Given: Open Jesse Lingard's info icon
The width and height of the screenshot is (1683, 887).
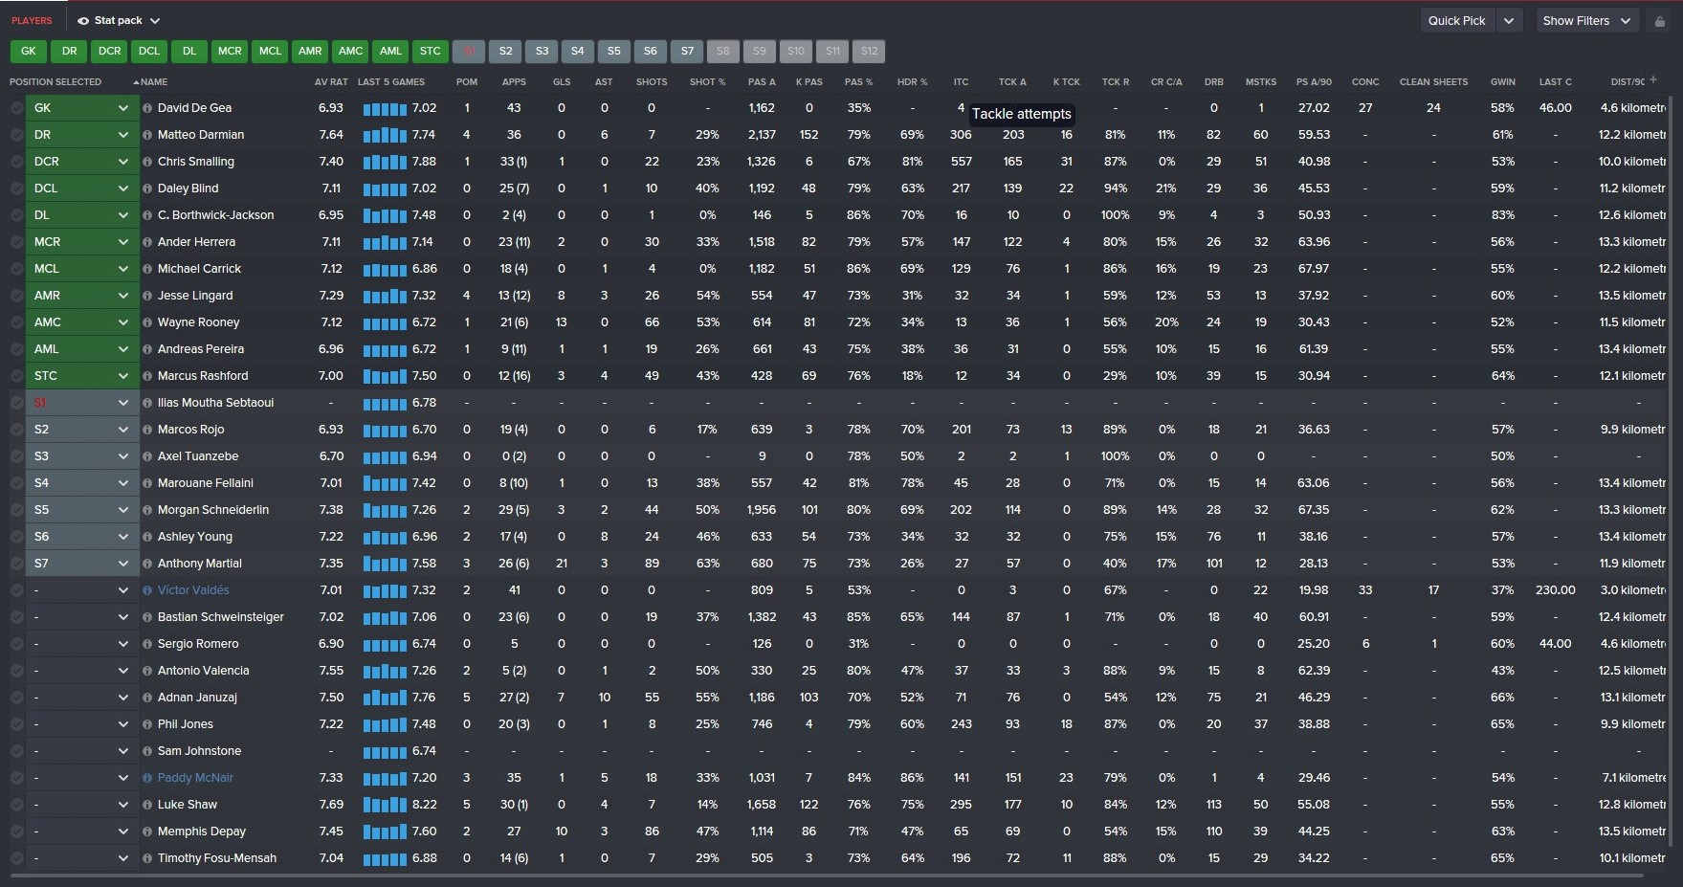Looking at the screenshot, I should 147,296.
